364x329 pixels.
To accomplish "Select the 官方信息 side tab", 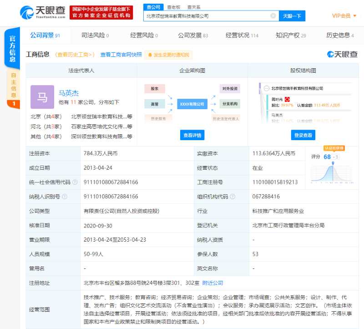I will (x=12, y=48).
